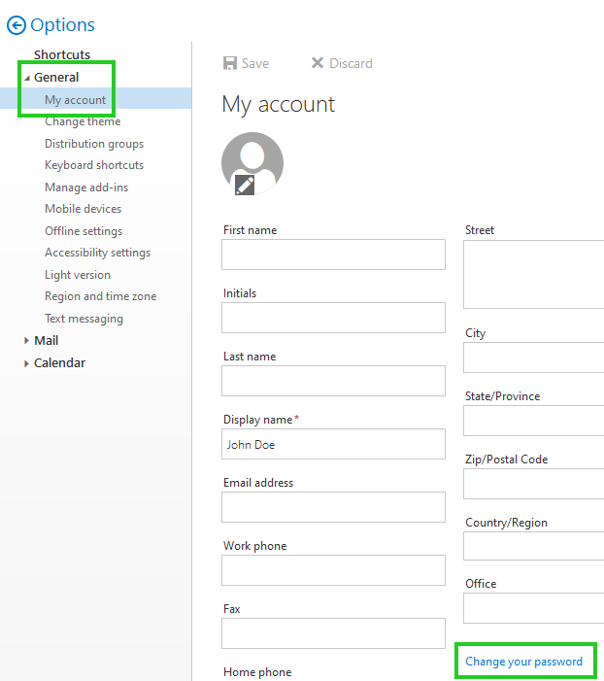This screenshot has height=681, width=604.
Task: Select Distribution groups in sidebar
Action: coord(93,144)
